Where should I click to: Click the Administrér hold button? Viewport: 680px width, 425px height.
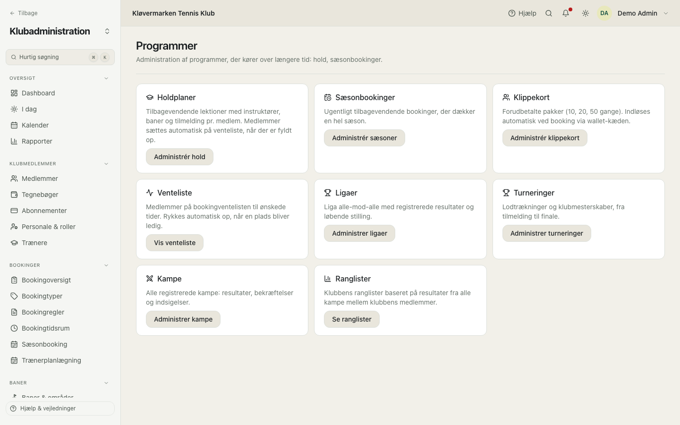(x=179, y=157)
